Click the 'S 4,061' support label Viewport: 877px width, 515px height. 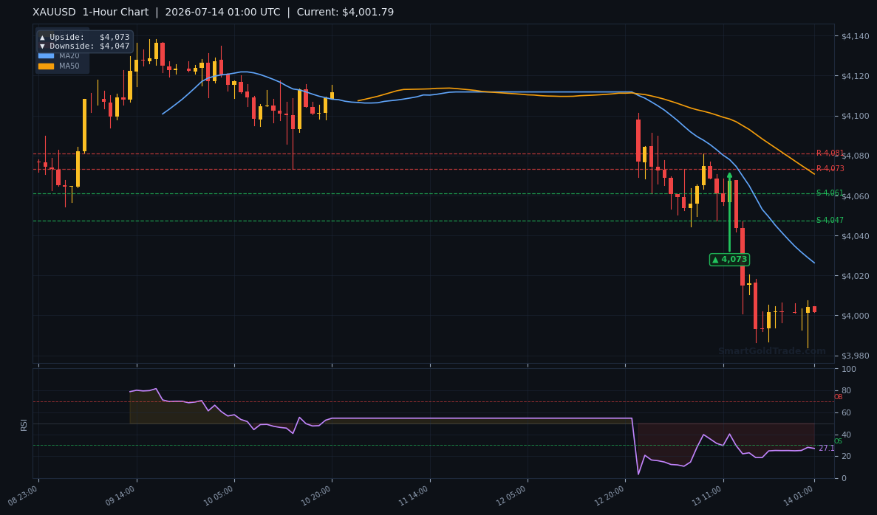pyautogui.click(x=830, y=193)
